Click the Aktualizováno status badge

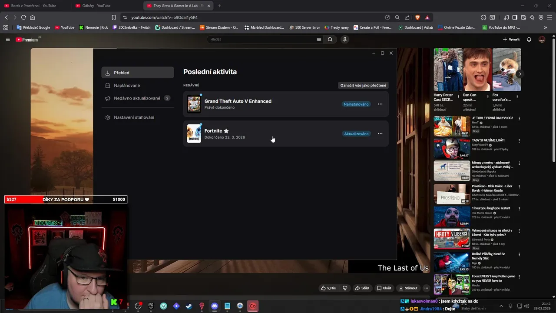(356, 134)
